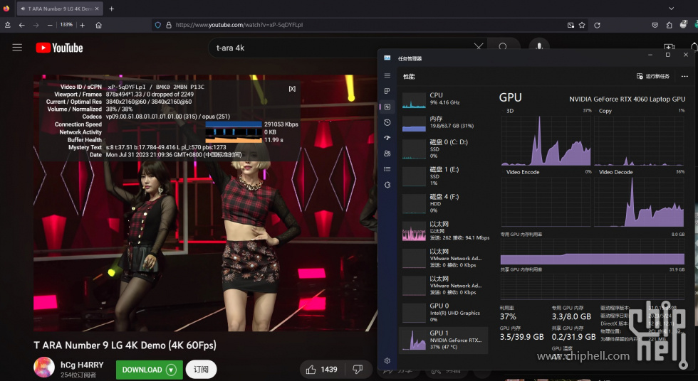Select the 内存 memory performance item

[x=443, y=122]
